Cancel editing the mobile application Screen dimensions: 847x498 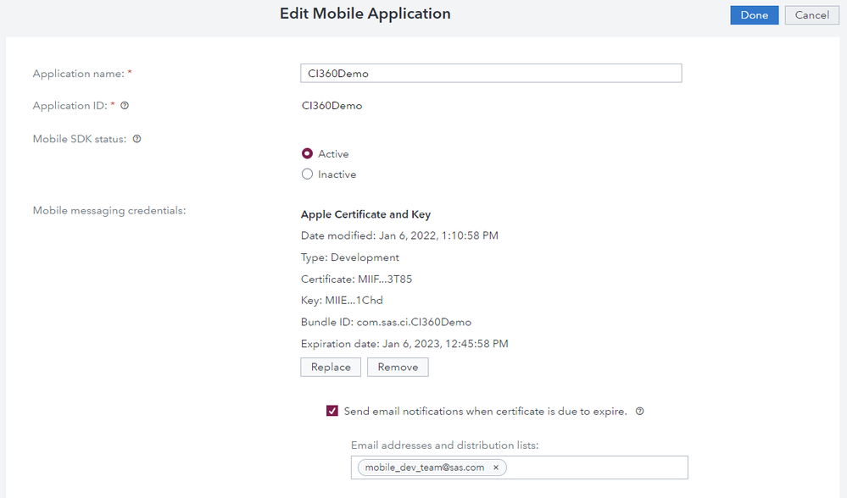click(811, 15)
